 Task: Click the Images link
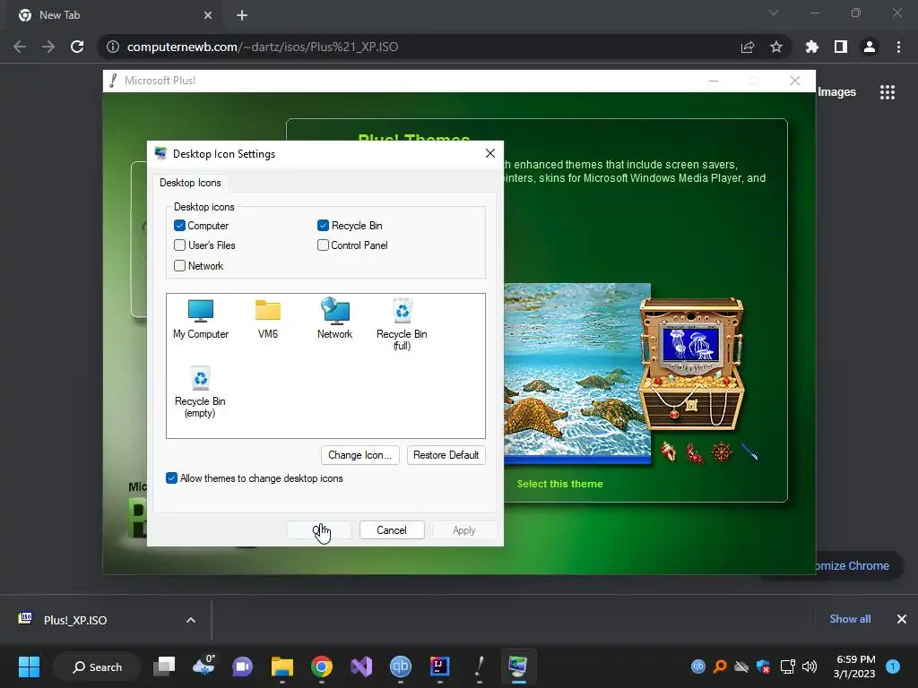(x=836, y=92)
